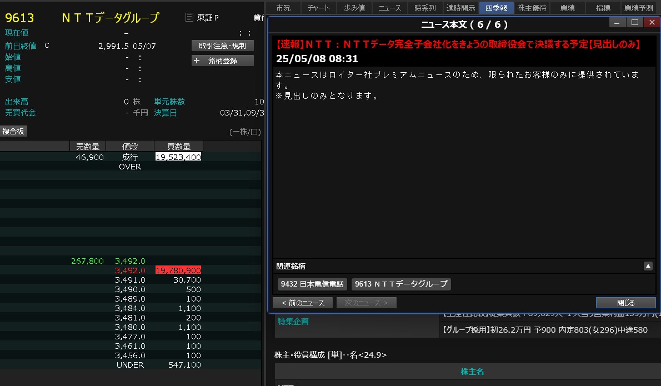This screenshot has height=386, width=661.
Task: Click the 売数量 column header
Action: pos(88,146)
